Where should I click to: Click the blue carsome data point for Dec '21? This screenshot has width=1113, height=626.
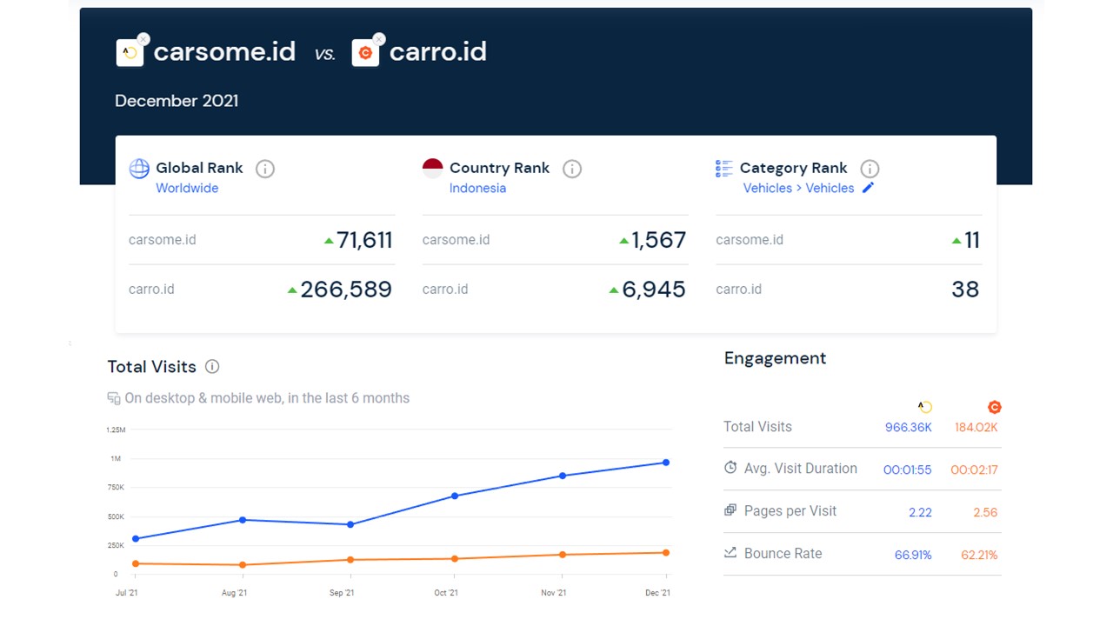pos(666,463)
